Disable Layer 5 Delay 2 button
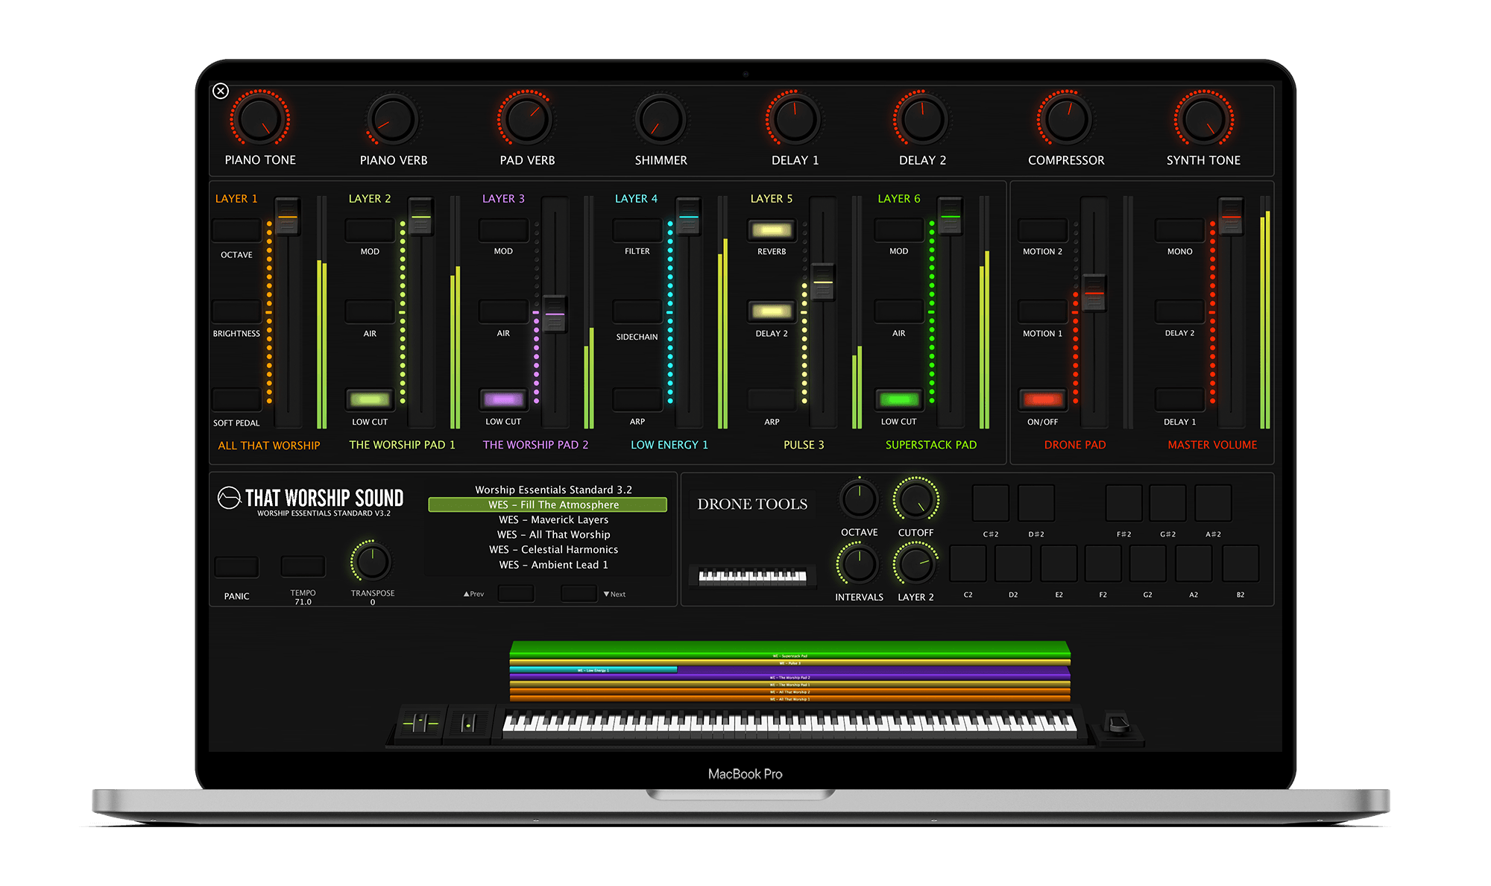The width and height of the screenshot is (1491, 886). 772,311
